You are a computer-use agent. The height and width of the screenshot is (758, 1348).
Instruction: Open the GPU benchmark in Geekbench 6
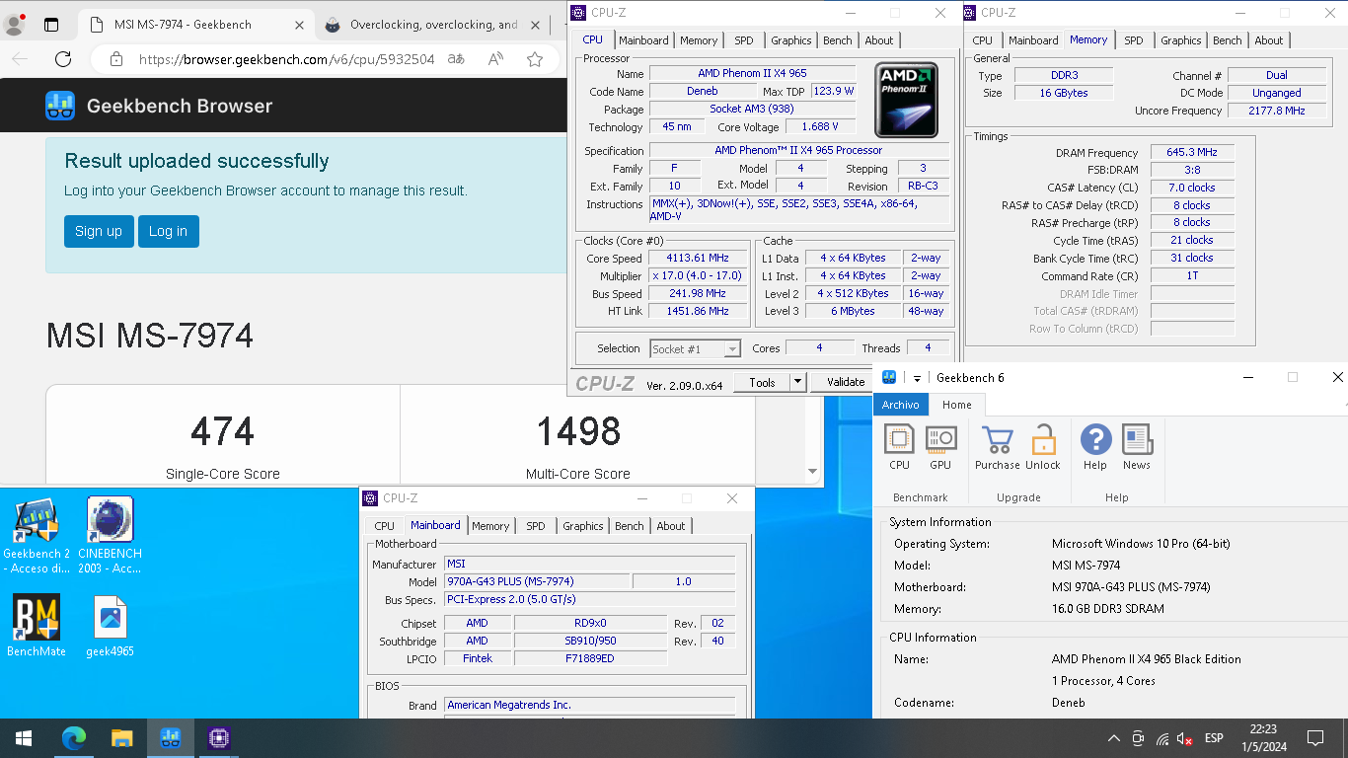click(x=940, y=447)
